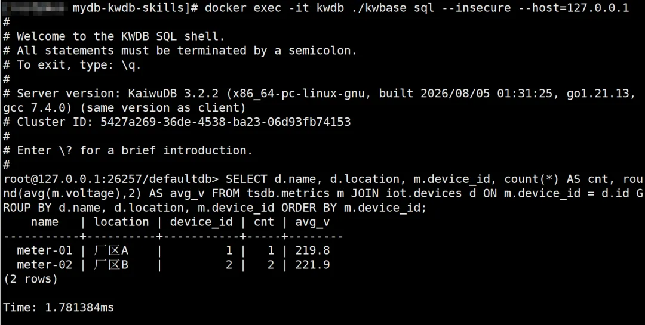Click the SELECT keyword in the query

[x=246, y=179]
